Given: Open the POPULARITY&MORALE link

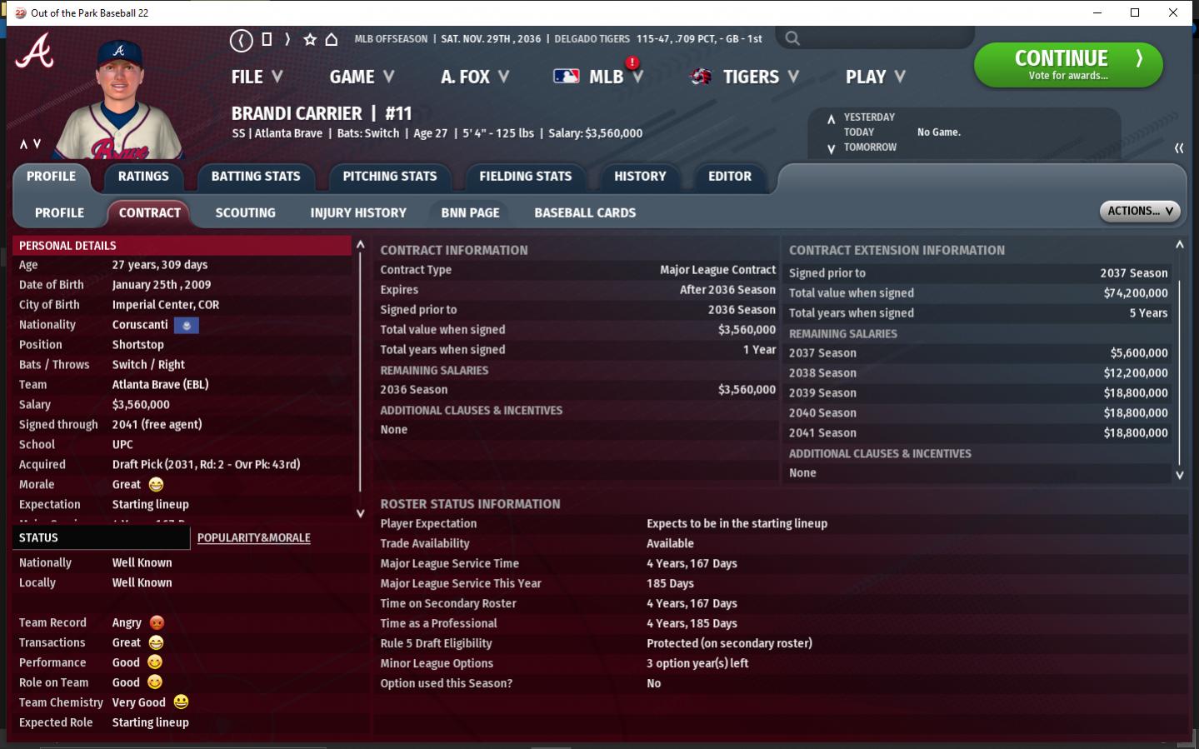Looking at the screenshot, I should point(254,538).
